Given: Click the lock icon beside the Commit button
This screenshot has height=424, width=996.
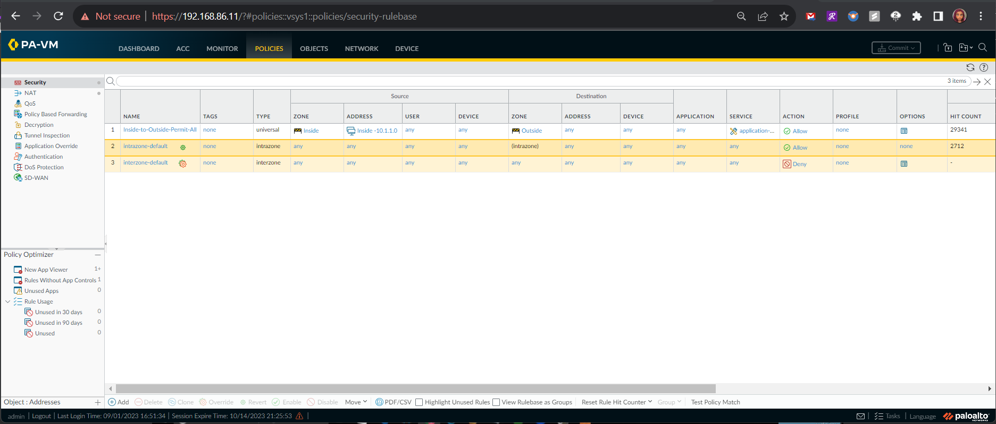Looking at the screenshot, I should point(948,48).
